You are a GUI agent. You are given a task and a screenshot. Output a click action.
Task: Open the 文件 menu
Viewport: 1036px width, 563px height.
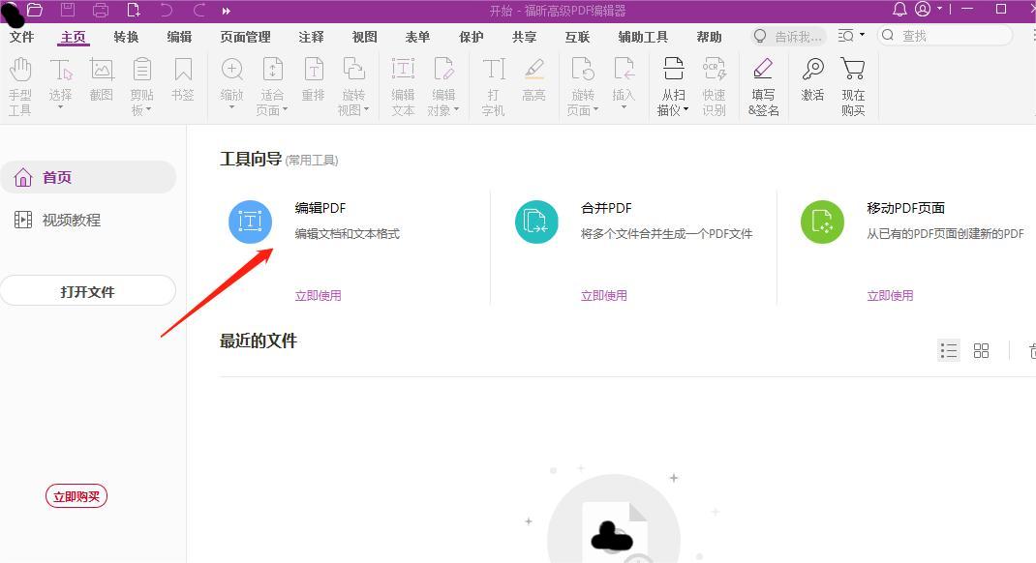click(x=21, y=37)
